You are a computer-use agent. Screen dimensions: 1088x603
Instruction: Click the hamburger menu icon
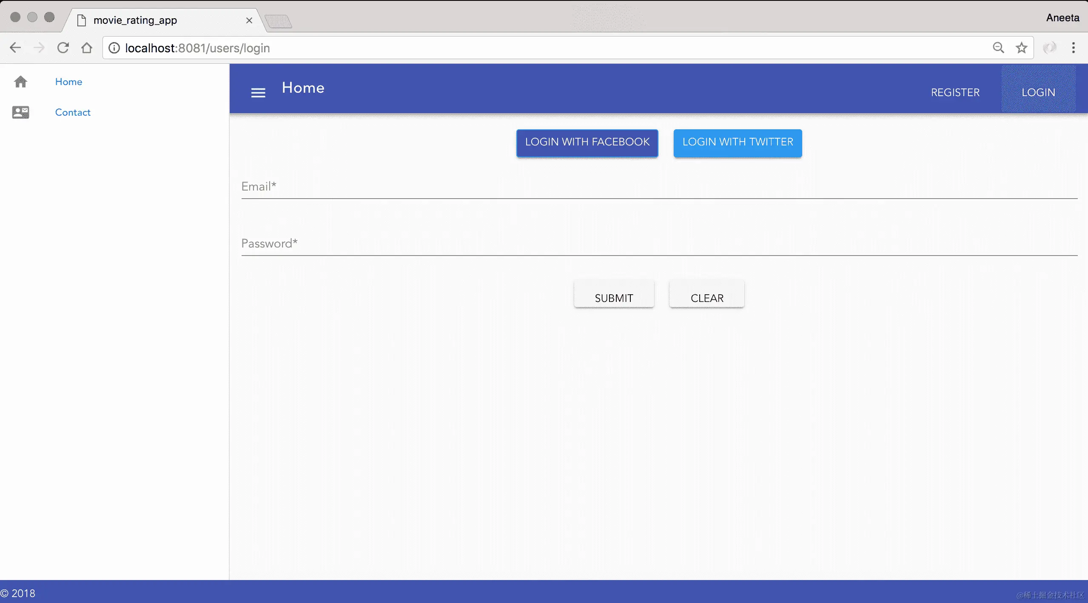[258, 93]
